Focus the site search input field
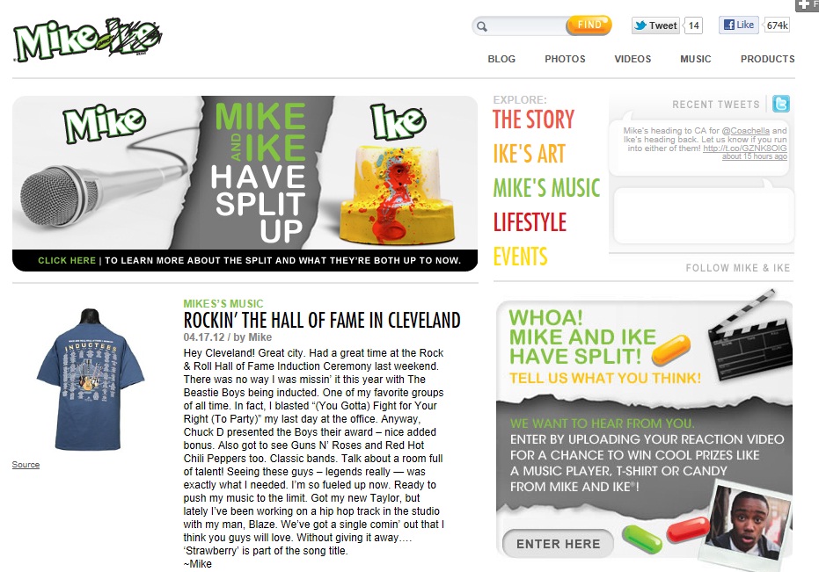The height and width of the screenshot is (572, 819). 525,25
